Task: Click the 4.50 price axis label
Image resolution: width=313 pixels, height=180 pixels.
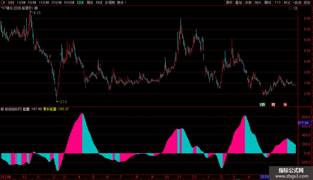Action: point(307,51)
